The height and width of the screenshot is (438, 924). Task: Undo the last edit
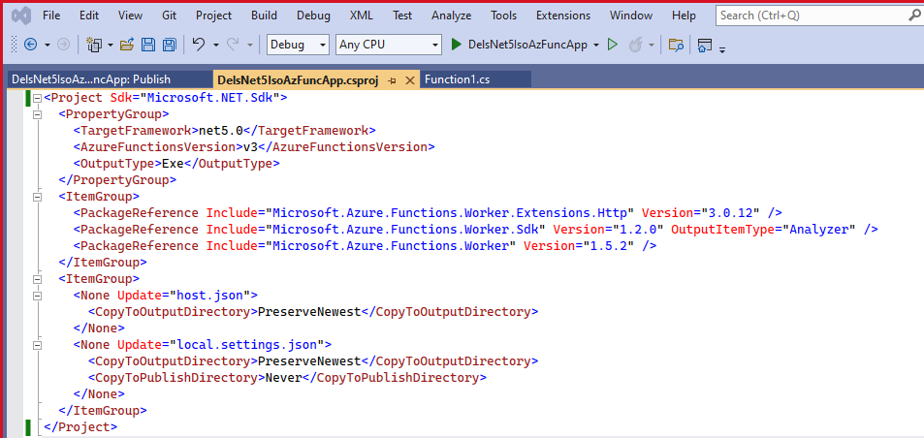pyautogui.click(x=199, y=45)
